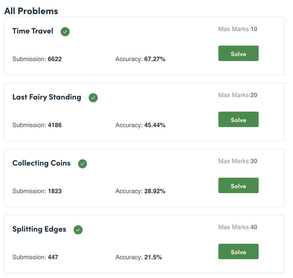Select the Max Marks:20 label
The width and height of the screenshot is (293, 278).
pyautogui.click(x=238, y=95)
